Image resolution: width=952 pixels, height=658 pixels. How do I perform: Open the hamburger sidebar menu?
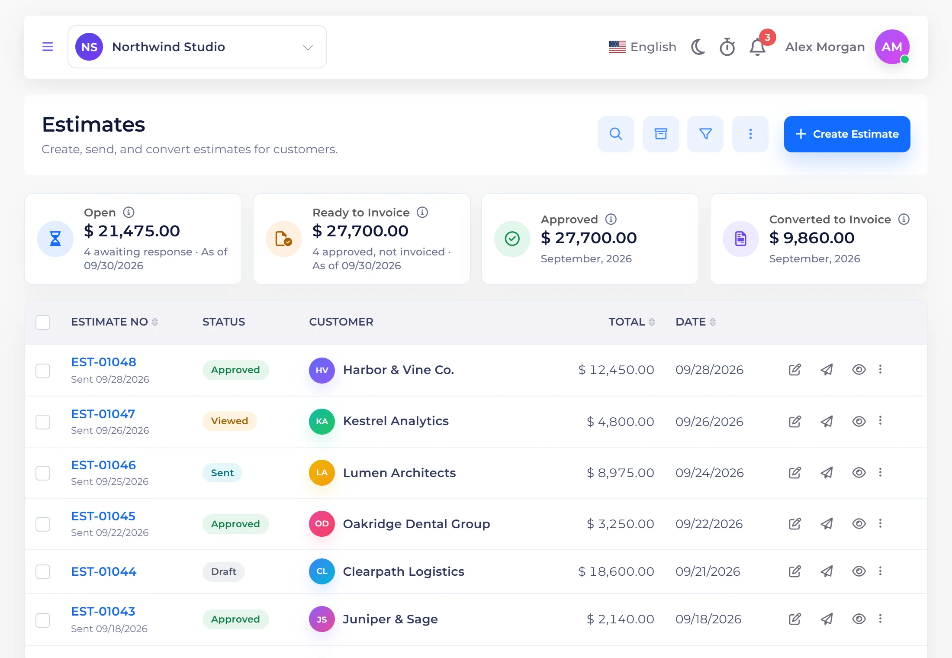(x=48, y=47)
